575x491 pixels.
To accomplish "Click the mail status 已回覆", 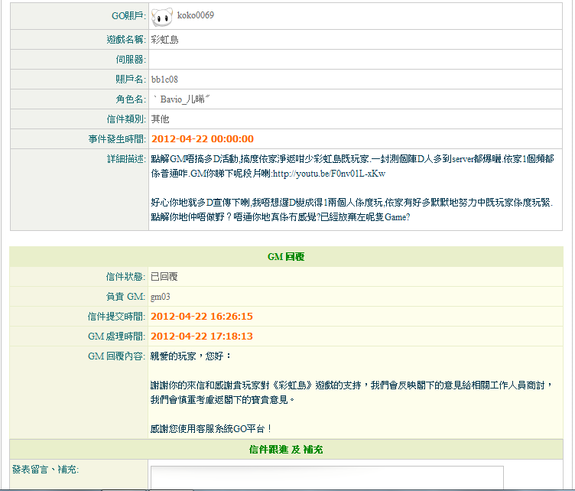I will tap(164, 276).
